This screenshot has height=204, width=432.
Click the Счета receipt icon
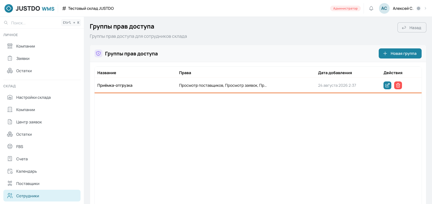tap(10, 159)
